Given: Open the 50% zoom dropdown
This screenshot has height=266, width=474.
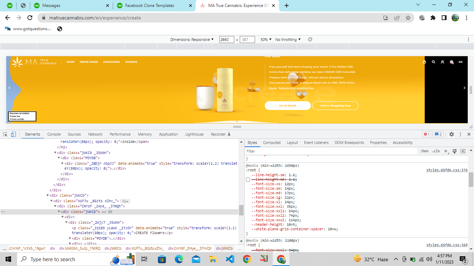Looking at the screenshot, I should (x=266, y=40).
